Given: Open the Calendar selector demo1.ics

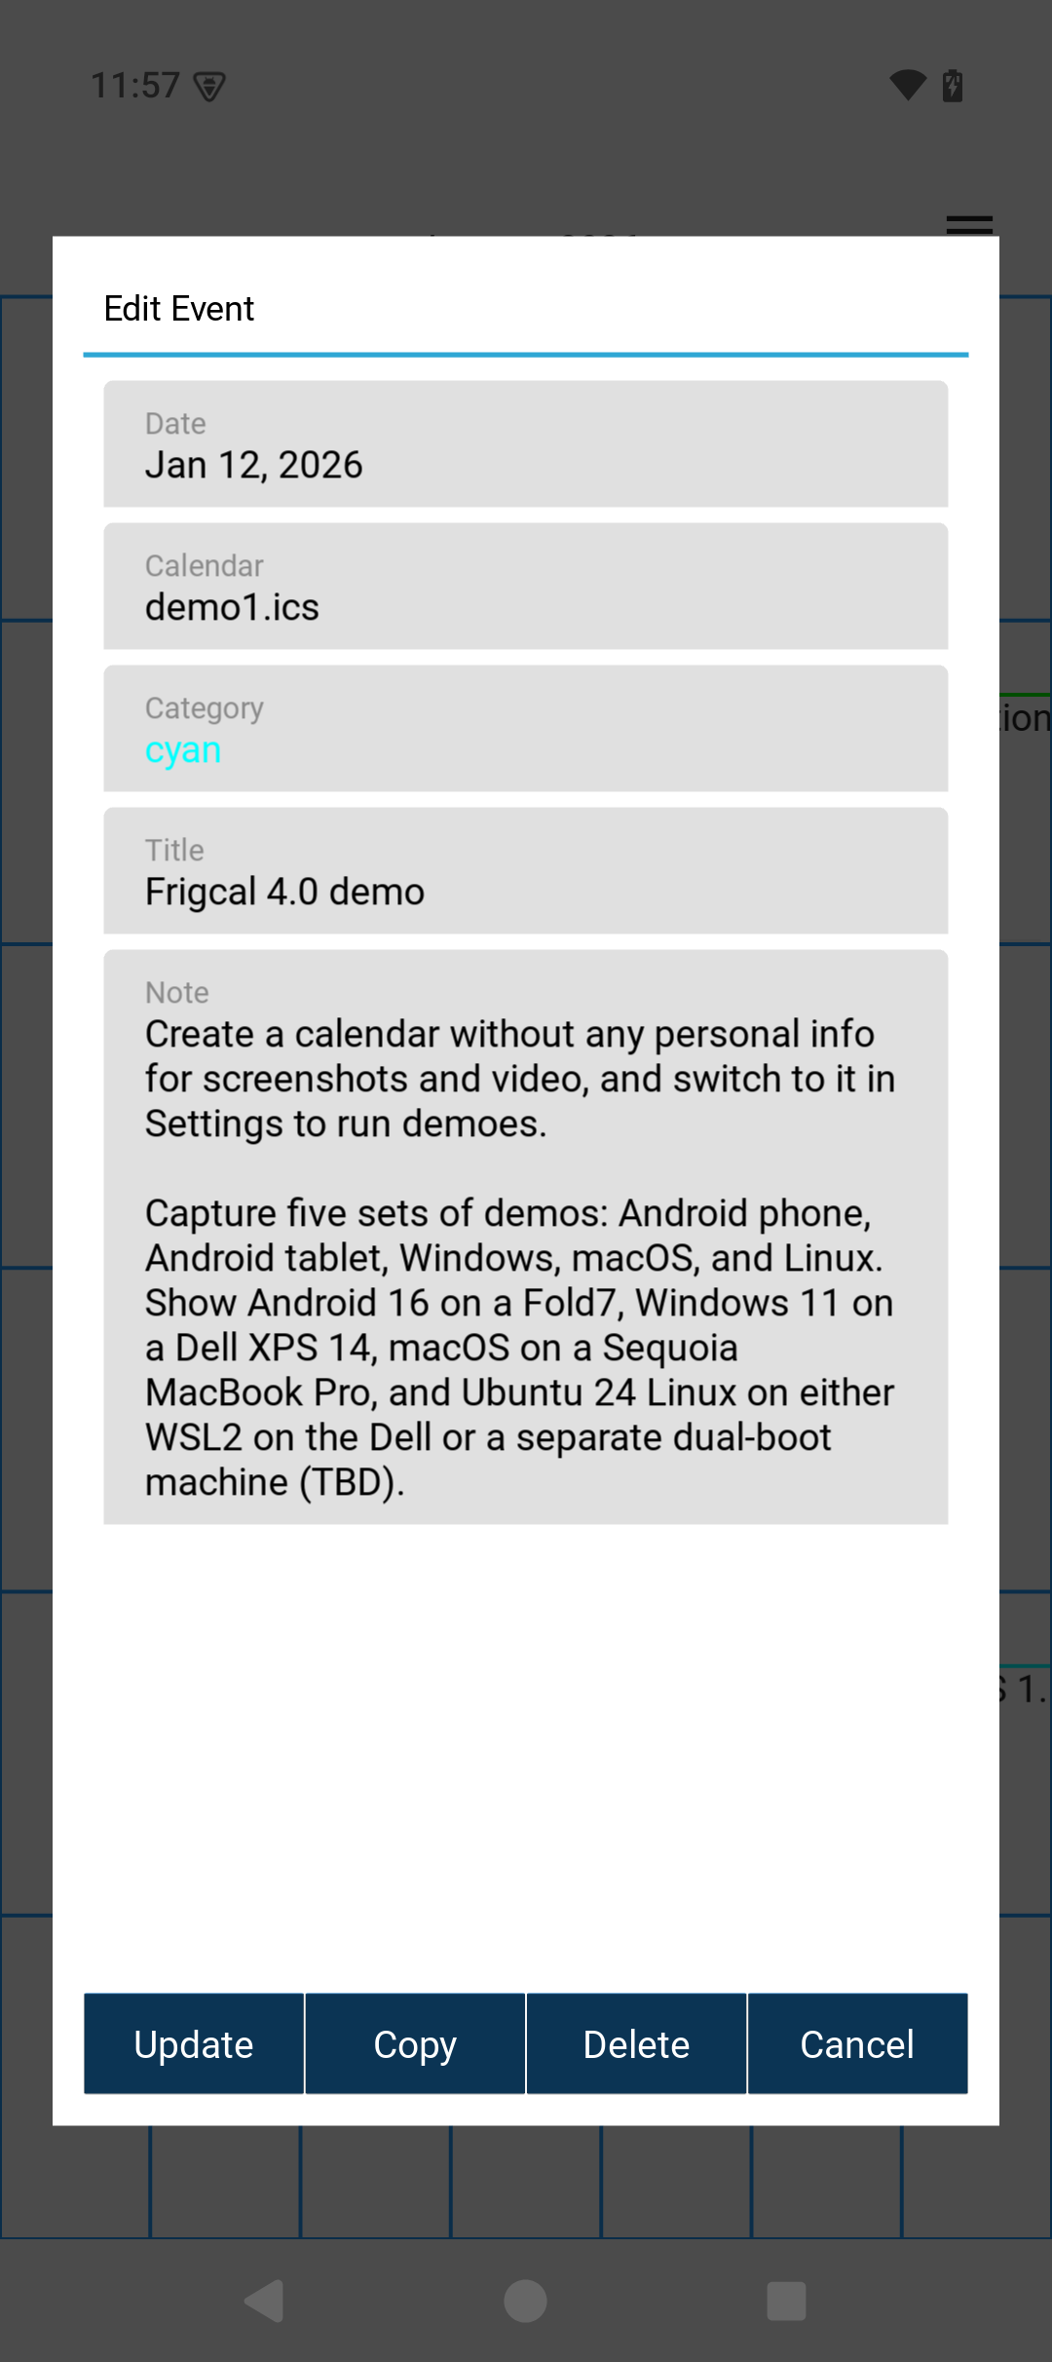Looking at the screenshot, I should [526, 587].
